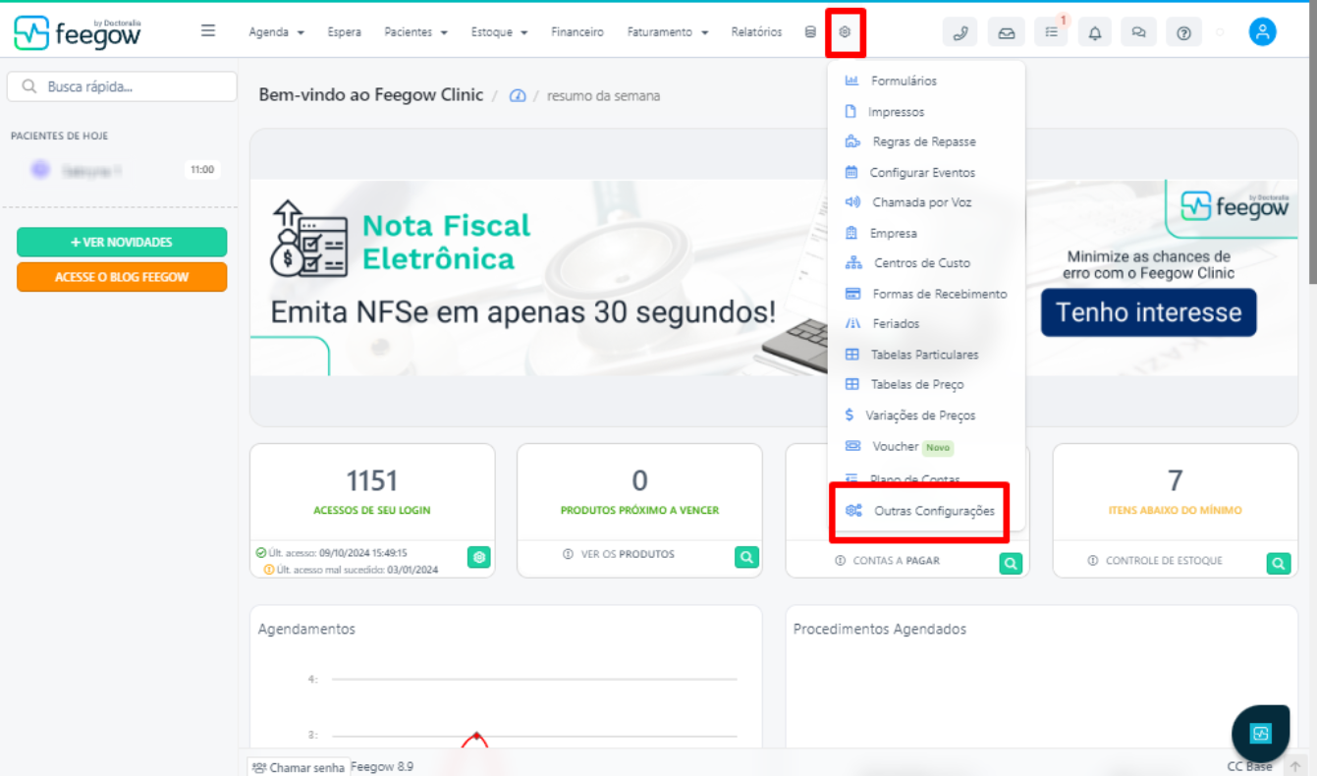1317x776 pixels.
Task: Click the 'ITENS ABAIXO DO MÍNIMO' label
Action: tap(1175, 510)
